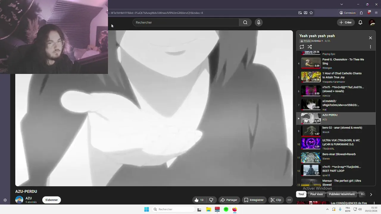Open the uBlock extension icon with badge
Image resolution: width=381 pixels, height=214 pixels.
point(369,13)
